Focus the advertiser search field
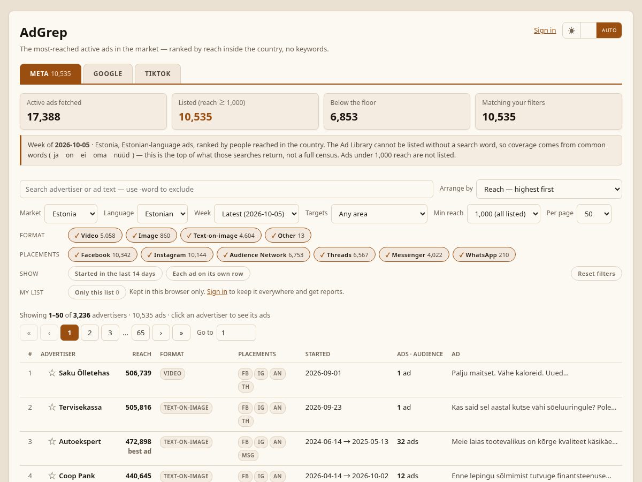642x482 pixels. pos(226,189)
